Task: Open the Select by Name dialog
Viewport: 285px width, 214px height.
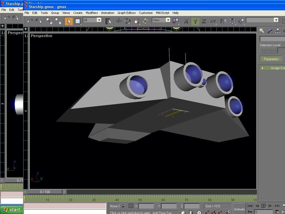Action: click(108, 21)
